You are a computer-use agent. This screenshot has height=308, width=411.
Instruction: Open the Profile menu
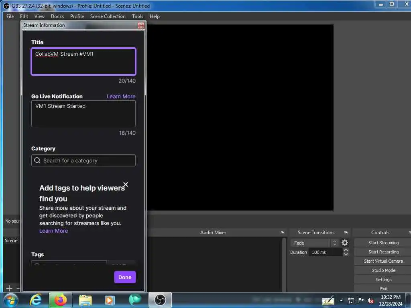point(77,16)
